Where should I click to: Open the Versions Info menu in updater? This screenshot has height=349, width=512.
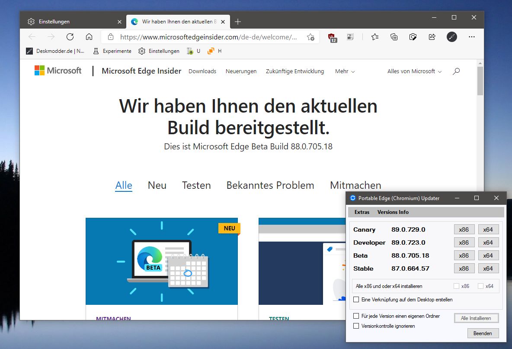point(393,212)
